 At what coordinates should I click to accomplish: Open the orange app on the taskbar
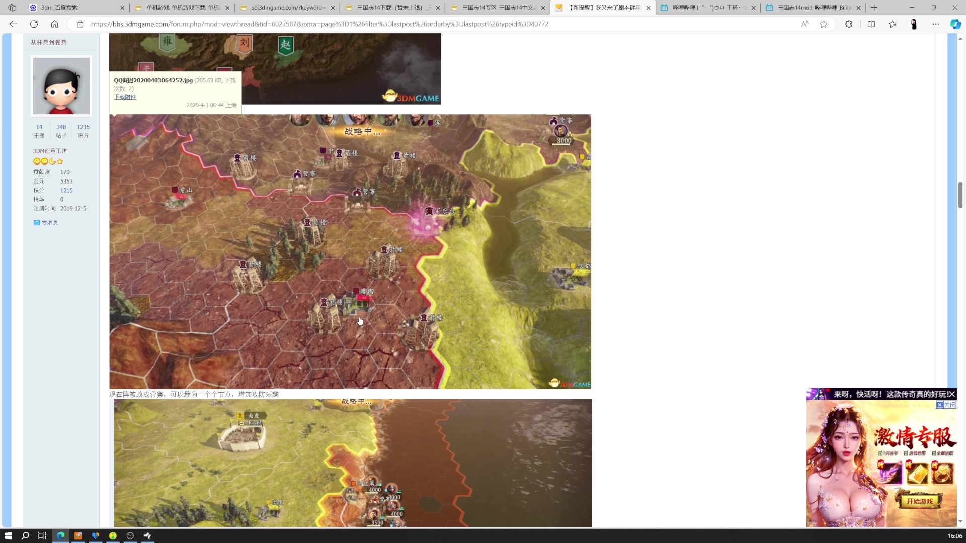coord(78,536)
